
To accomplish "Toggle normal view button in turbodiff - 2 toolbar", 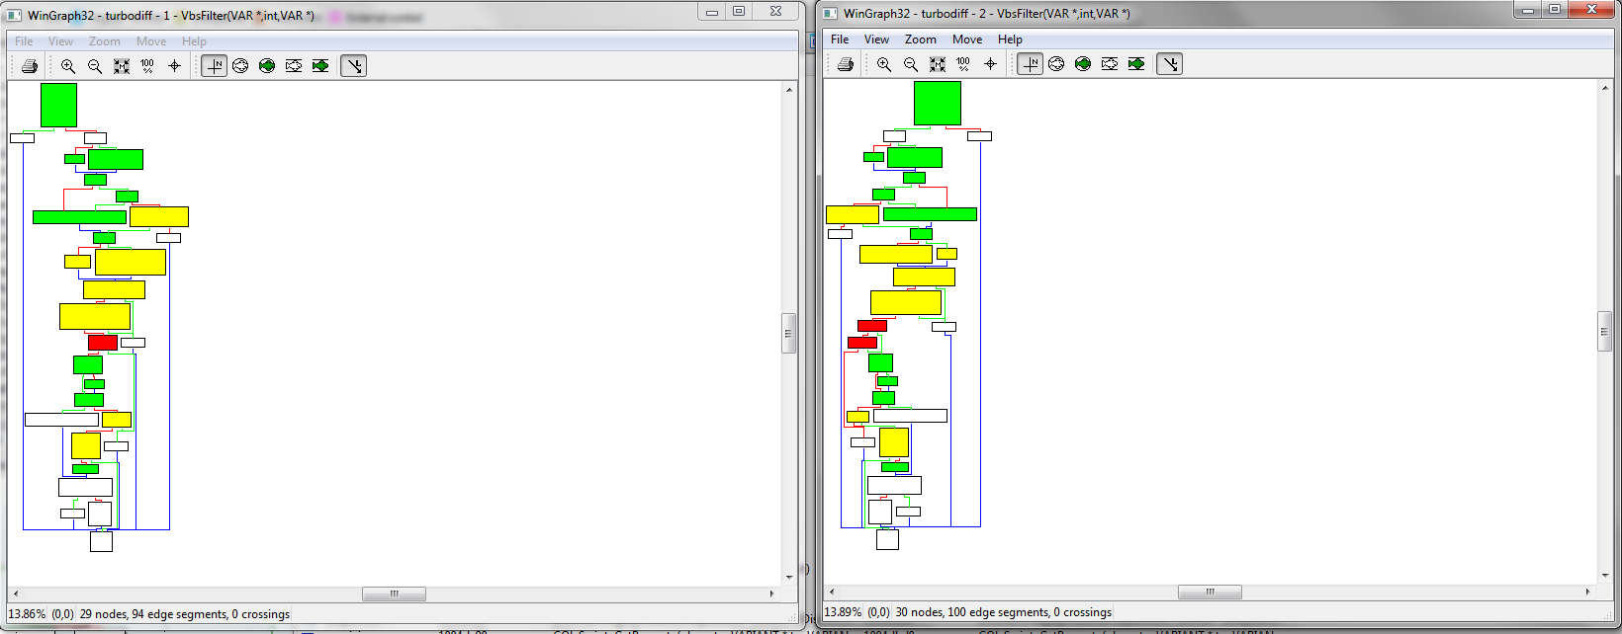I will click(x=1031, y=64).
